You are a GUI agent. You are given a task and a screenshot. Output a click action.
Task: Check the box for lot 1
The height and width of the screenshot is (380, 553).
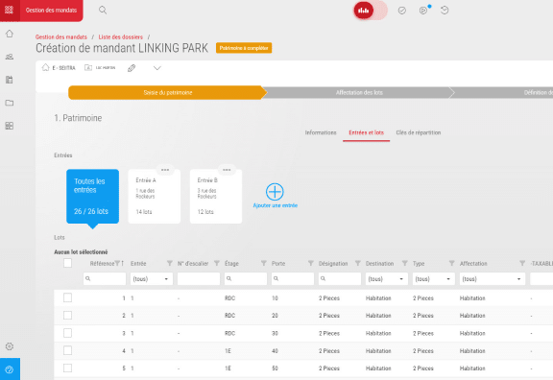pyautogui.click(x=68, y=297)
